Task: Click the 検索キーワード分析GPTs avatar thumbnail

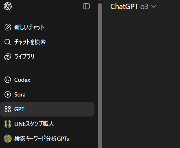Action: point(8,139)
